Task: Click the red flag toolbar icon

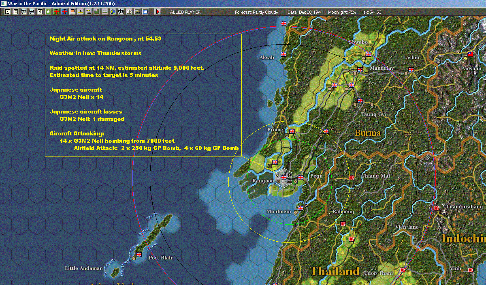Action: pyautogui.click(x=73, y=12)
